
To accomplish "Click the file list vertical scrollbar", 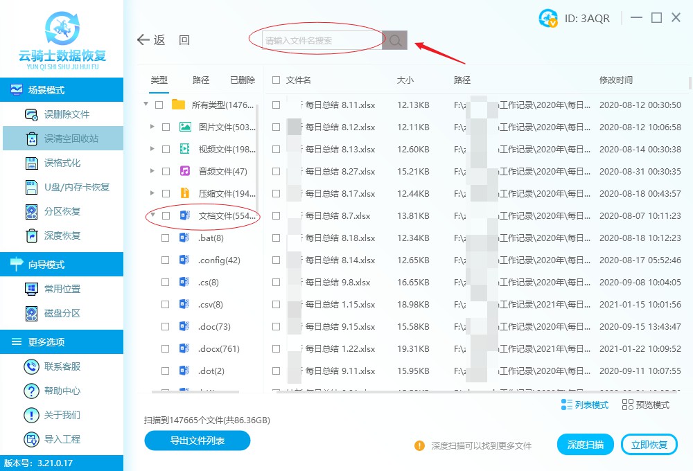I will click(x=690, y=82).
